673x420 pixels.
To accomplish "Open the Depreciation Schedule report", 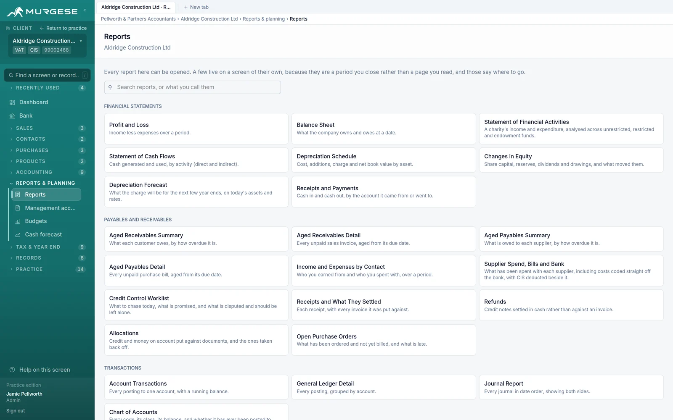I will pyautogui.click(x=384, y=160).
